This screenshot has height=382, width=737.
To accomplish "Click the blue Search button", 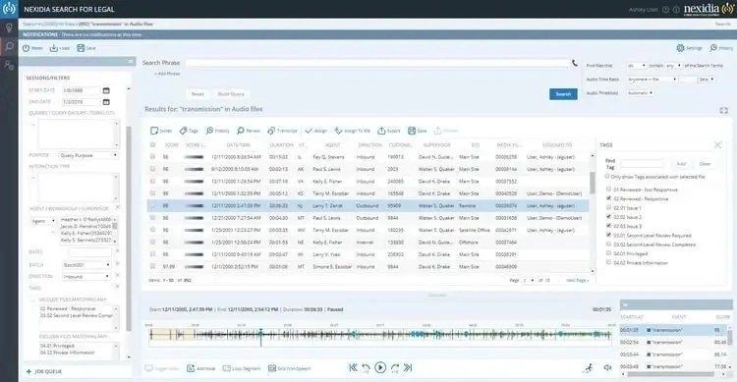I will (x=563, y=94).
